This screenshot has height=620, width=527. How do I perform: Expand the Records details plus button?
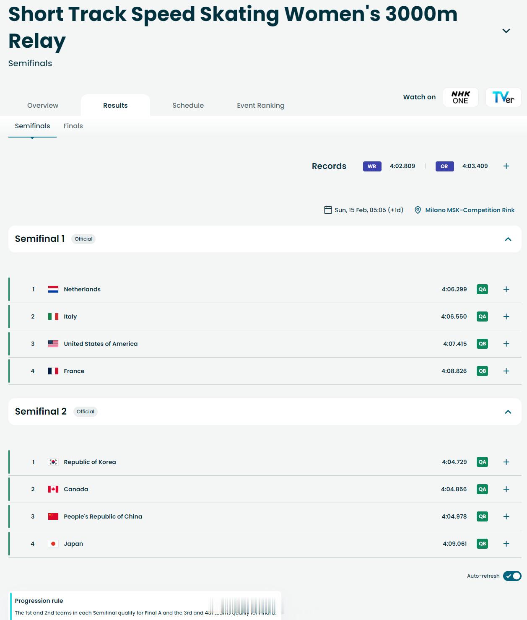[x=506, y=166]
